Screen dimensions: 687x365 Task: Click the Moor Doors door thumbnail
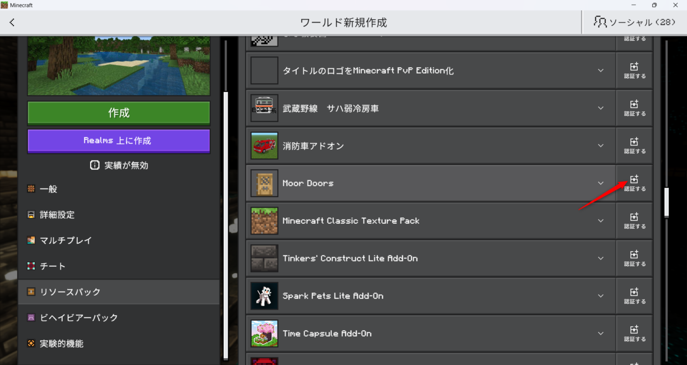click(x=265, y=183)
